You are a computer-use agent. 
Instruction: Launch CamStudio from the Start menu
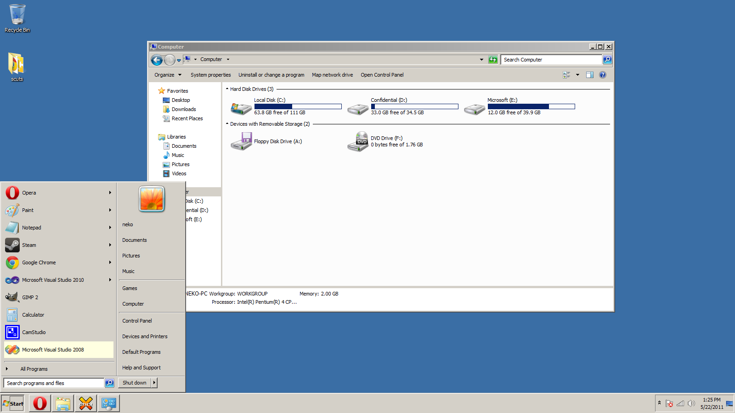coord(59,332)
